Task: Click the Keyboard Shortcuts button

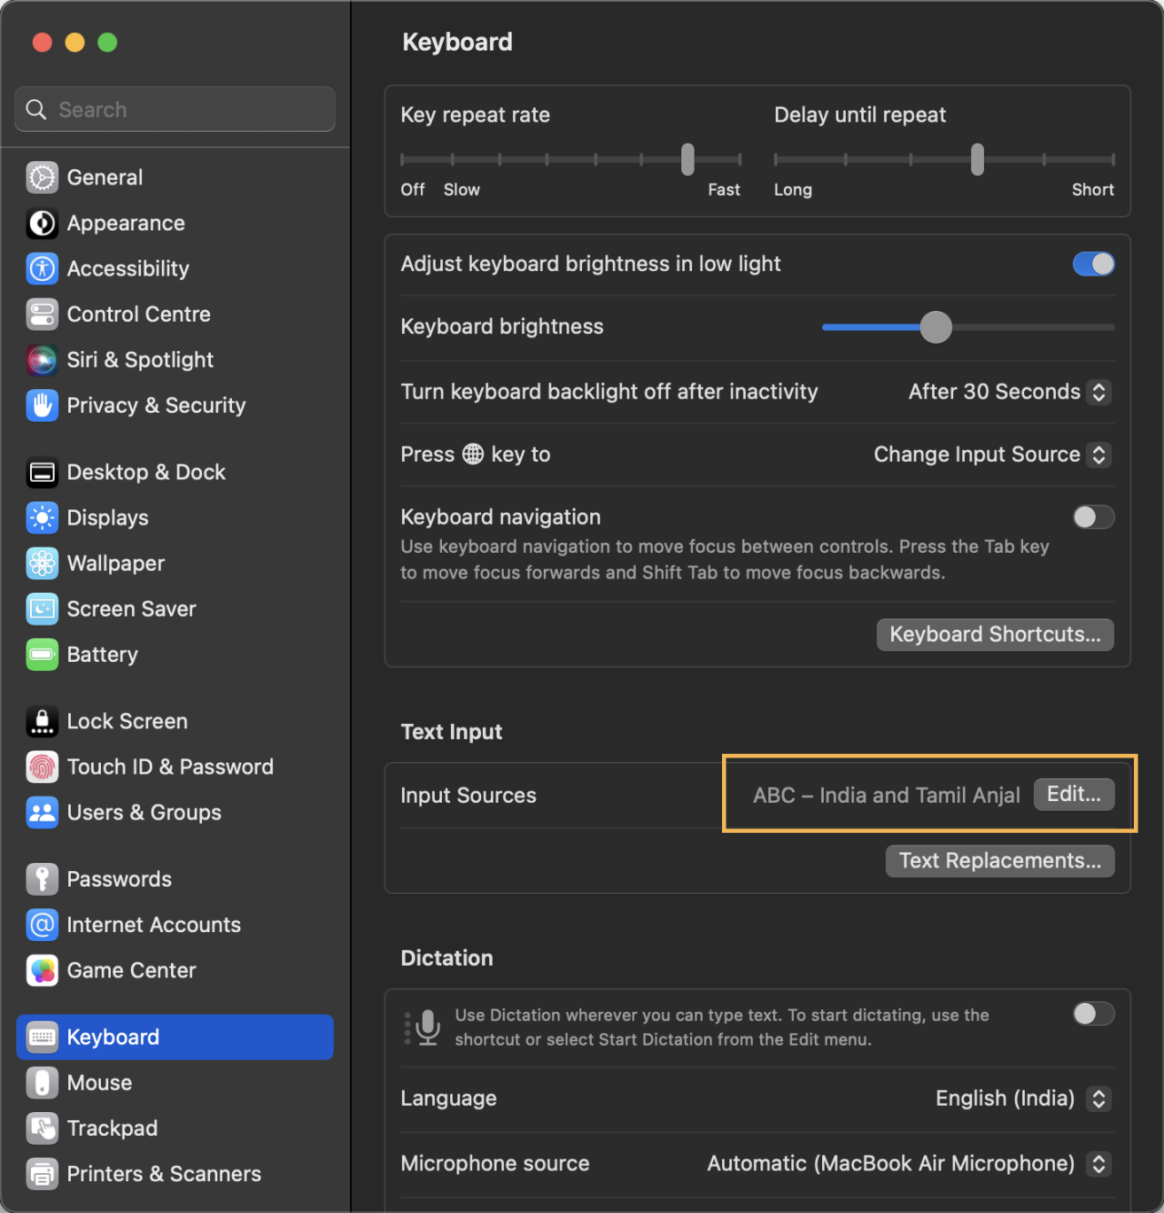Action: click(994, 634)
